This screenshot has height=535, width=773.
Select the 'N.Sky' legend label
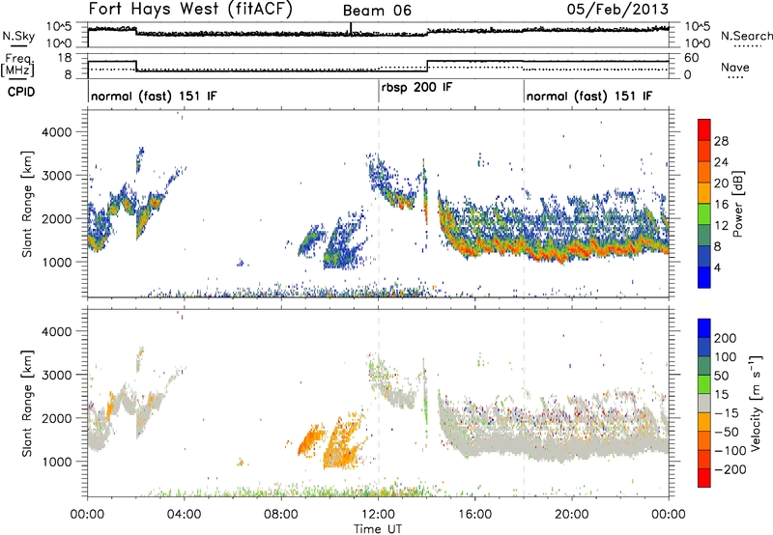tap(18, 36)
